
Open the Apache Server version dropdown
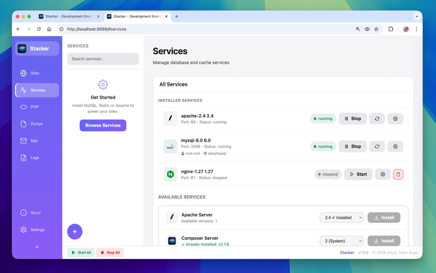pos(341,217)
